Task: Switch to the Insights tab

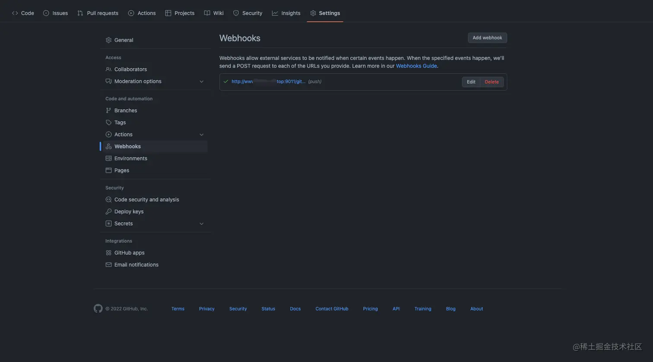Action: [x=286, y=13]
